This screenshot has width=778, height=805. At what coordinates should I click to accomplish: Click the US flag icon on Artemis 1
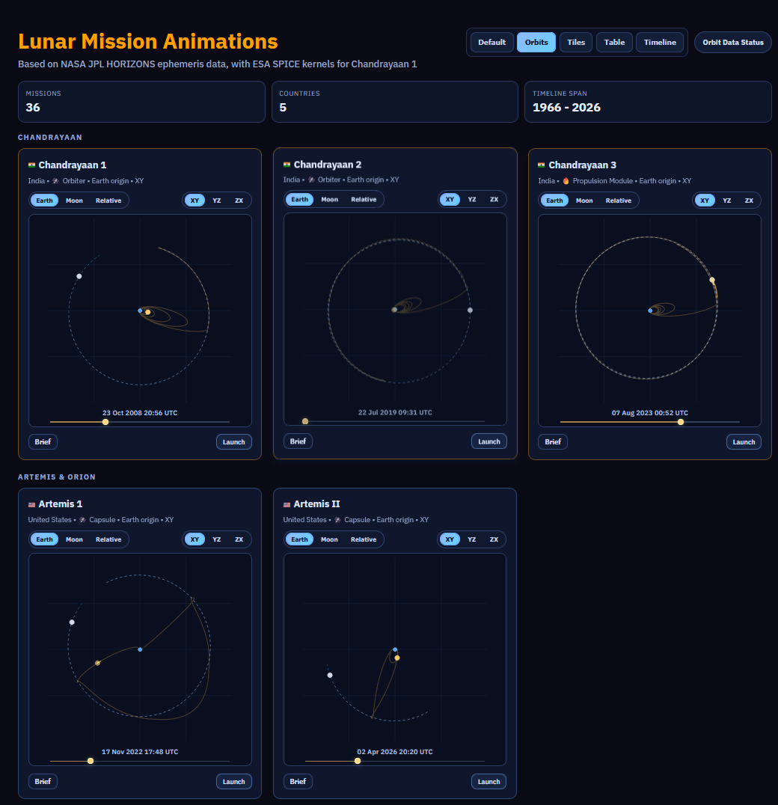[31, 503]
